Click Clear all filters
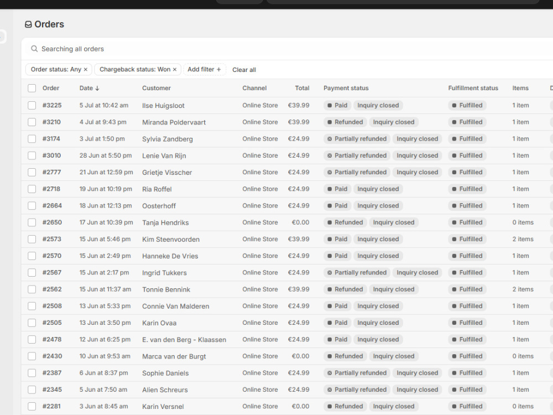Viewport: 553px width, 415px height. click(x=244, y=70)
